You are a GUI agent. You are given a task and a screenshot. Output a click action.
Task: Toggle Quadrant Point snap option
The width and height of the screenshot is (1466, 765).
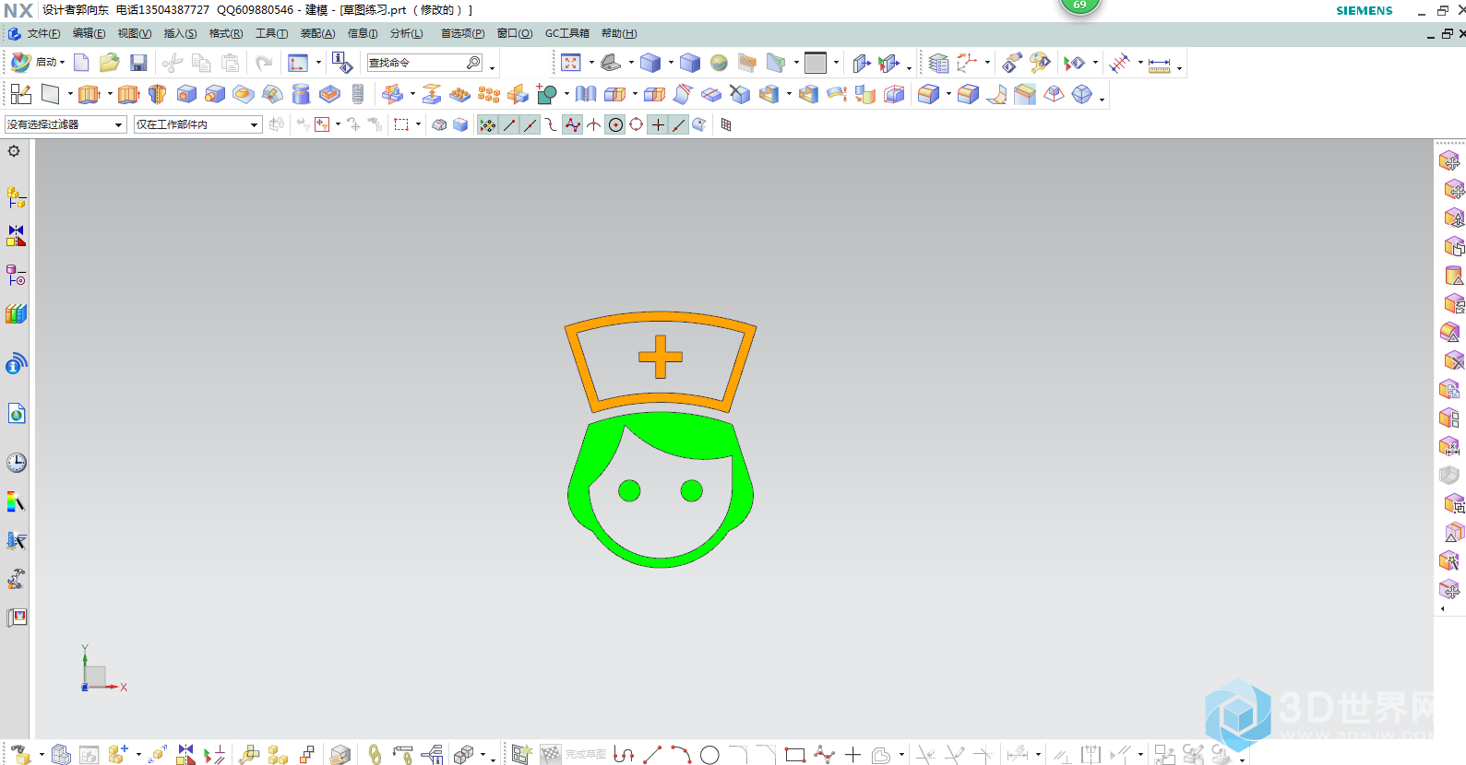[637, 124]
